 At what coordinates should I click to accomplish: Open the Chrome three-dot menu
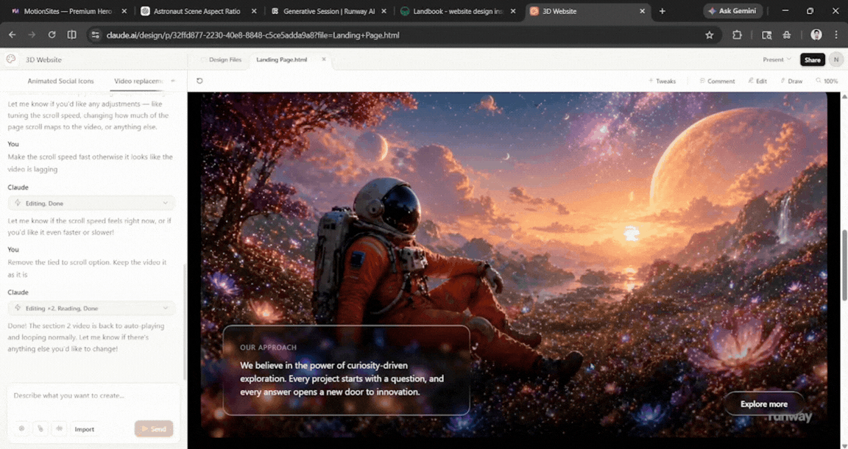point(837,35)
